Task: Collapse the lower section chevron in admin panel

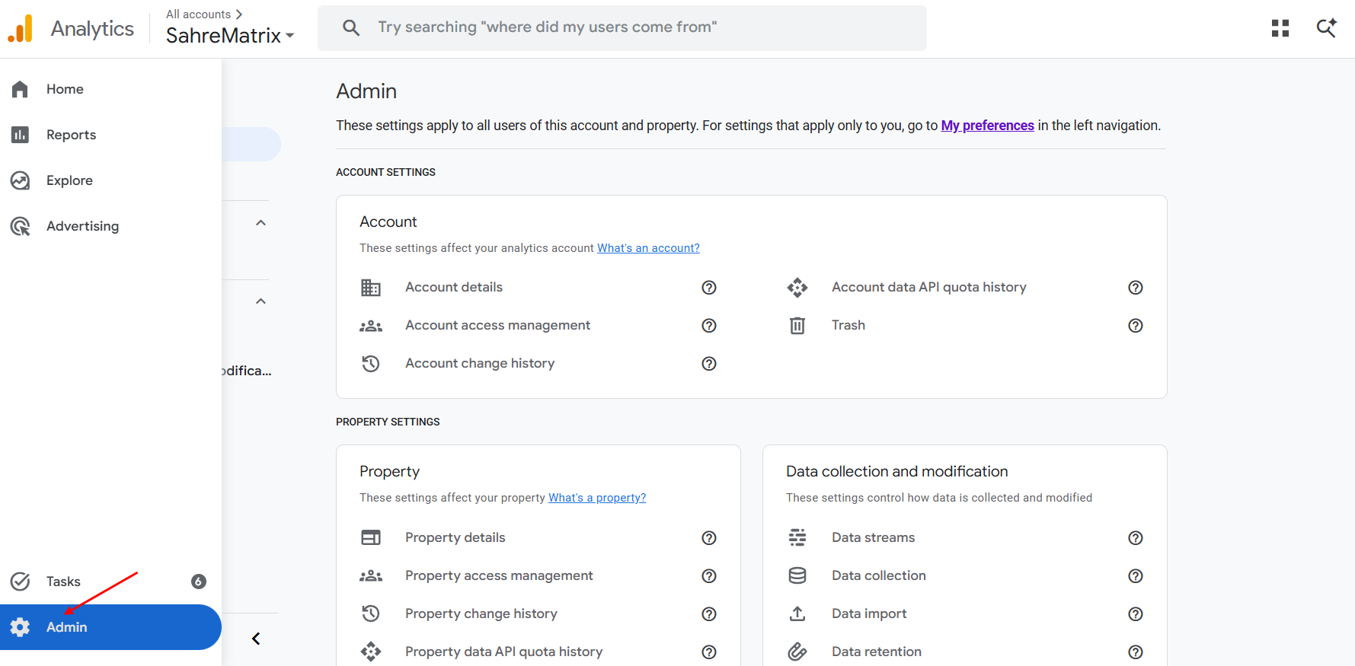Action: pyautogui.click(x=260, y=301)
